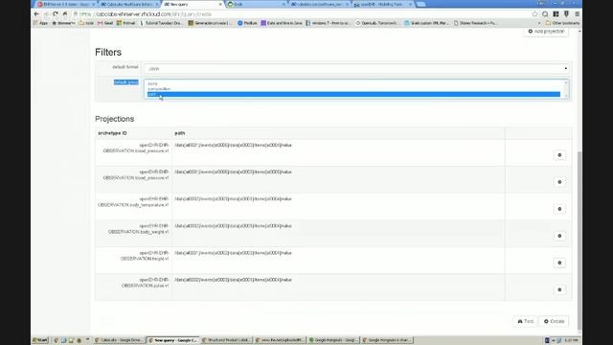Click the 'archetype ID' column header
This screenshot has height=345, width=613.
(x=112, y=133)
